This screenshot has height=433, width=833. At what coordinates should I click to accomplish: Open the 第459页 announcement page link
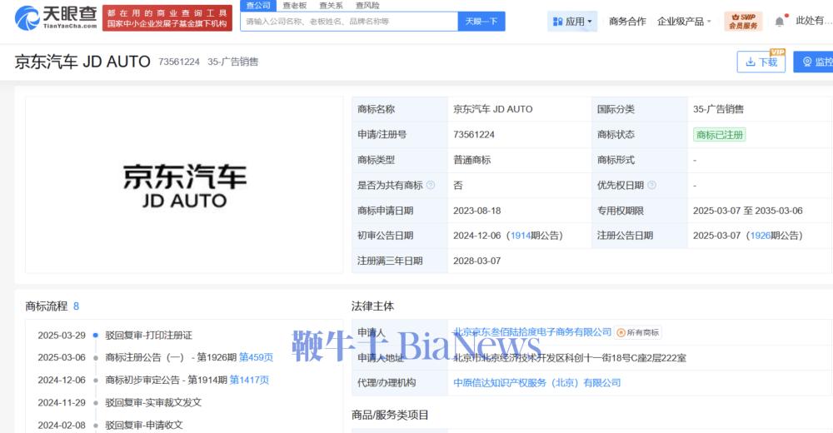click(x=256, y=357)
